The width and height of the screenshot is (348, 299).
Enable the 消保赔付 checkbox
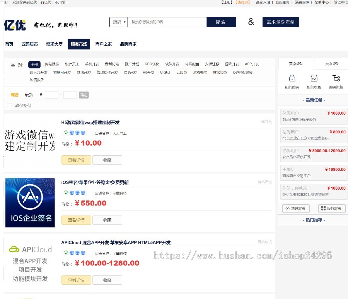click(10, 105)
